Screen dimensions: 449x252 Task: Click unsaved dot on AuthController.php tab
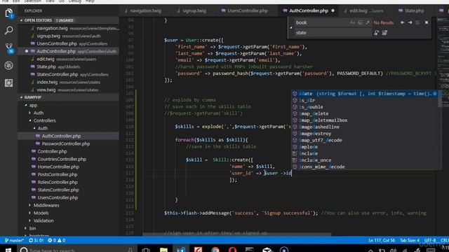pyautogui.click(x=333, y=10)
